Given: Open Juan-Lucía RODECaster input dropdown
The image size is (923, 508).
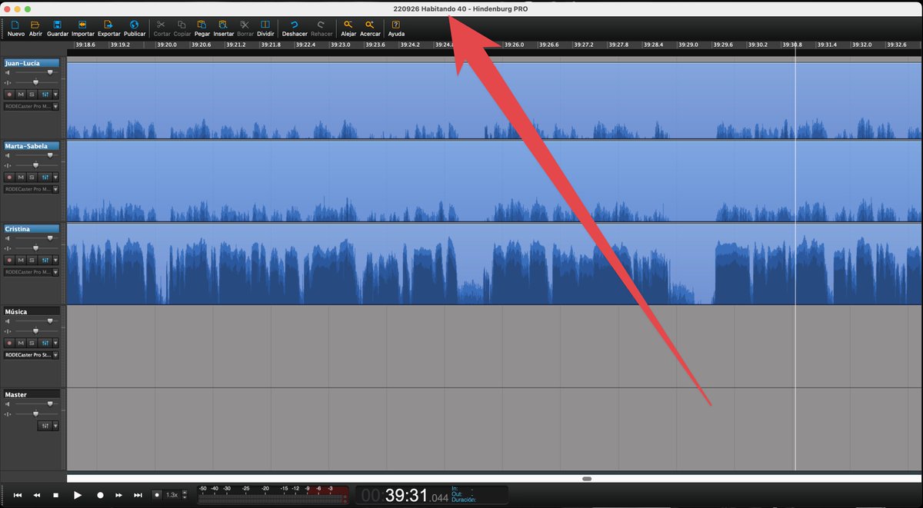Looking at the screenshot, I should tap(32, 106).
